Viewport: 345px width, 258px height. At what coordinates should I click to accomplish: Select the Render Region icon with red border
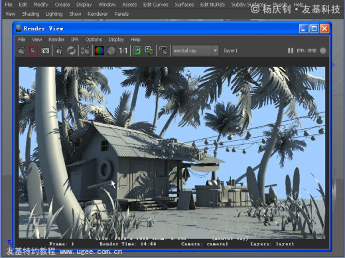[x=33, y=51]
